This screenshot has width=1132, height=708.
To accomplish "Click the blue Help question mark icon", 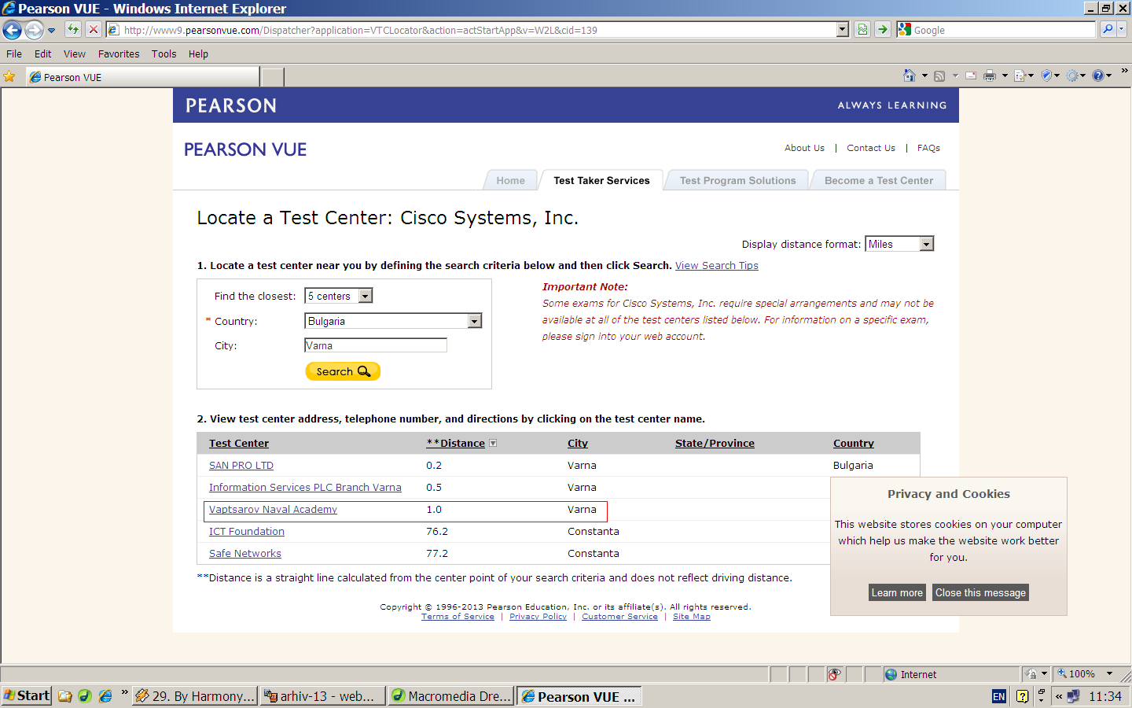I will pyautogui.click(x=1098, y=76).
